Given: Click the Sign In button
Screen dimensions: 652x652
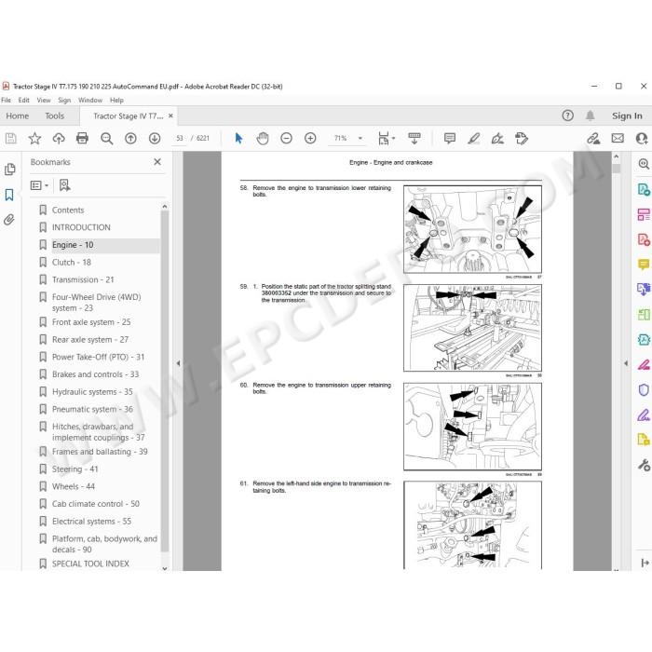Looking at the screenshot, I should [627, 116].
